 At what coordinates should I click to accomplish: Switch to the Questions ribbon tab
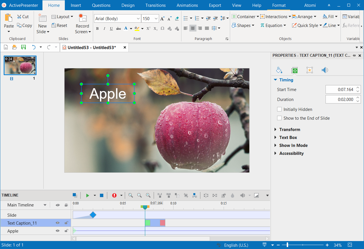tap(101, 5)
